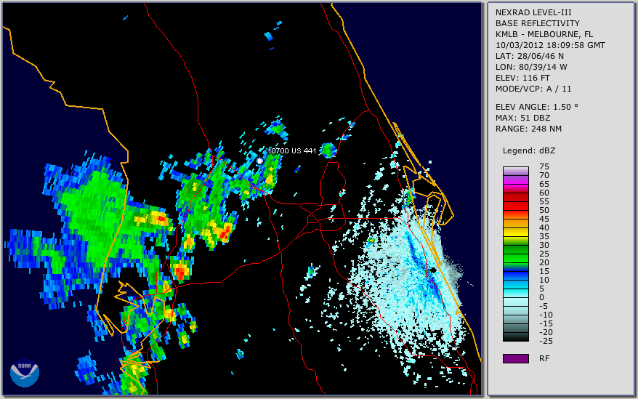Image resolution: width=638 pixels, height=399 pixels.
Task: Click the 'NEXRAD LEVEL-III' title text
Action: click(x=533, y=12)
